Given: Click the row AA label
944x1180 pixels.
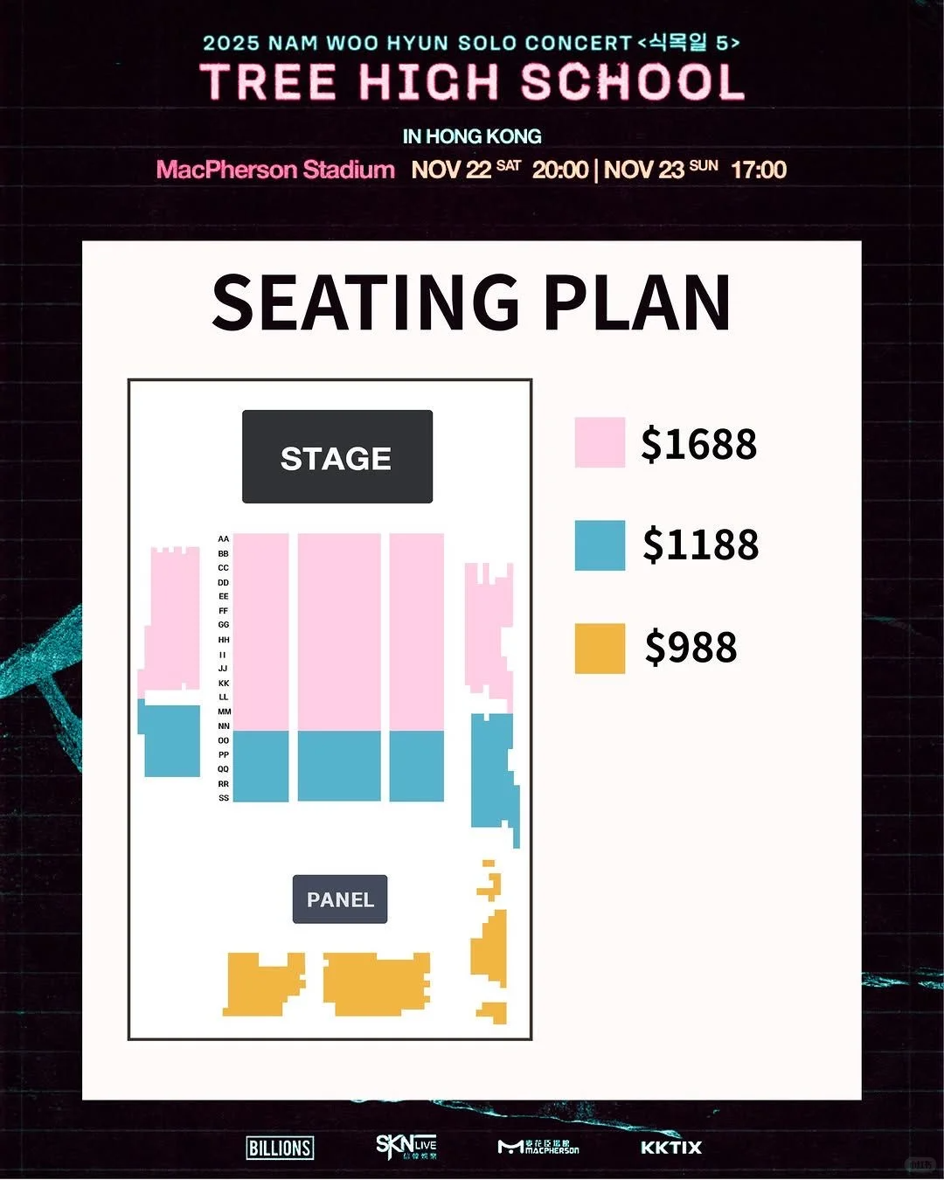Looking at the screenshot, I should tap(224, 539).
